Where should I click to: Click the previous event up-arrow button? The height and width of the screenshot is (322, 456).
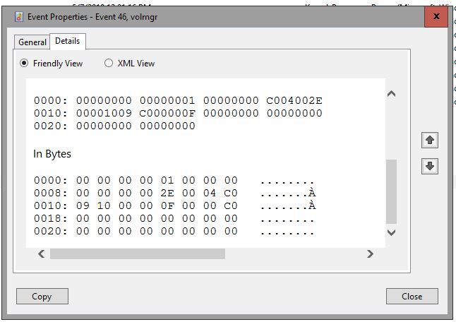(x=430, y=141)
